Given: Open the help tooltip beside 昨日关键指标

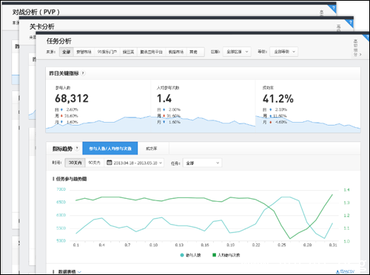Looking at the screenshot, I should [83, 73].
